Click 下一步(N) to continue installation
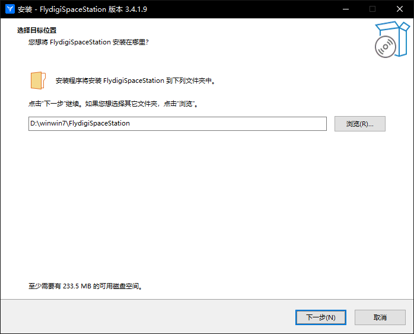Screen dimensions: 414x334 (320, 317)
